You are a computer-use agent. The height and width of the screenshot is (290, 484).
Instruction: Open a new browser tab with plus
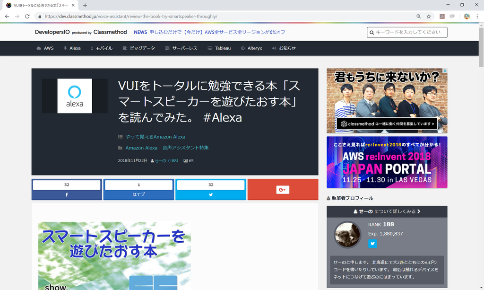[85, 5]
